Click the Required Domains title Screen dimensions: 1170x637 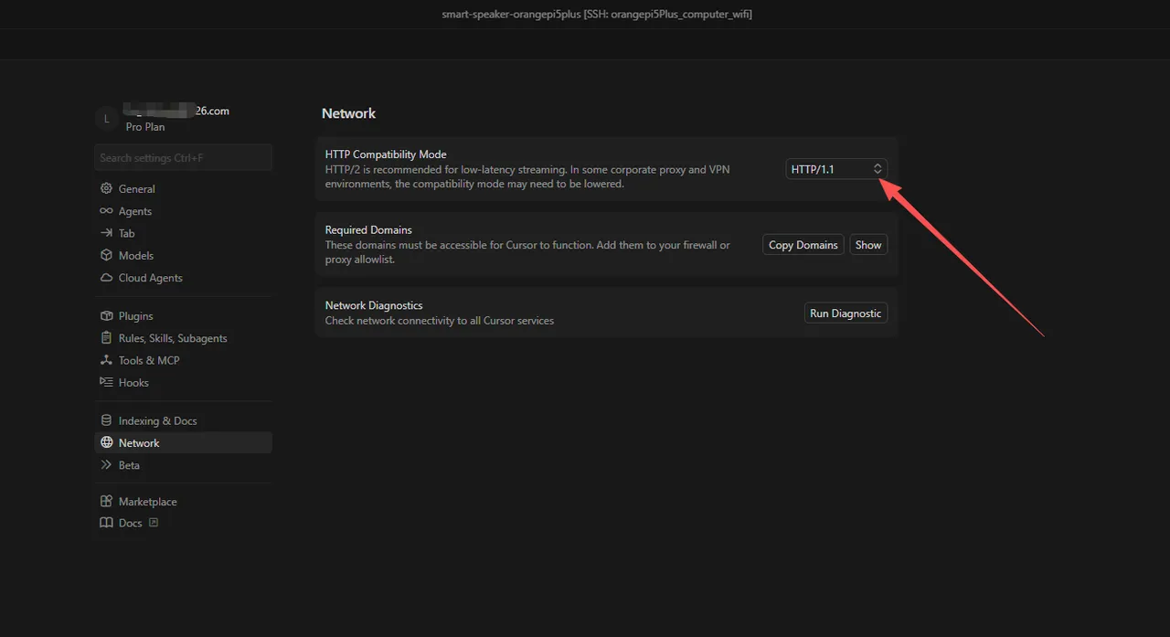tap(368, 230)
